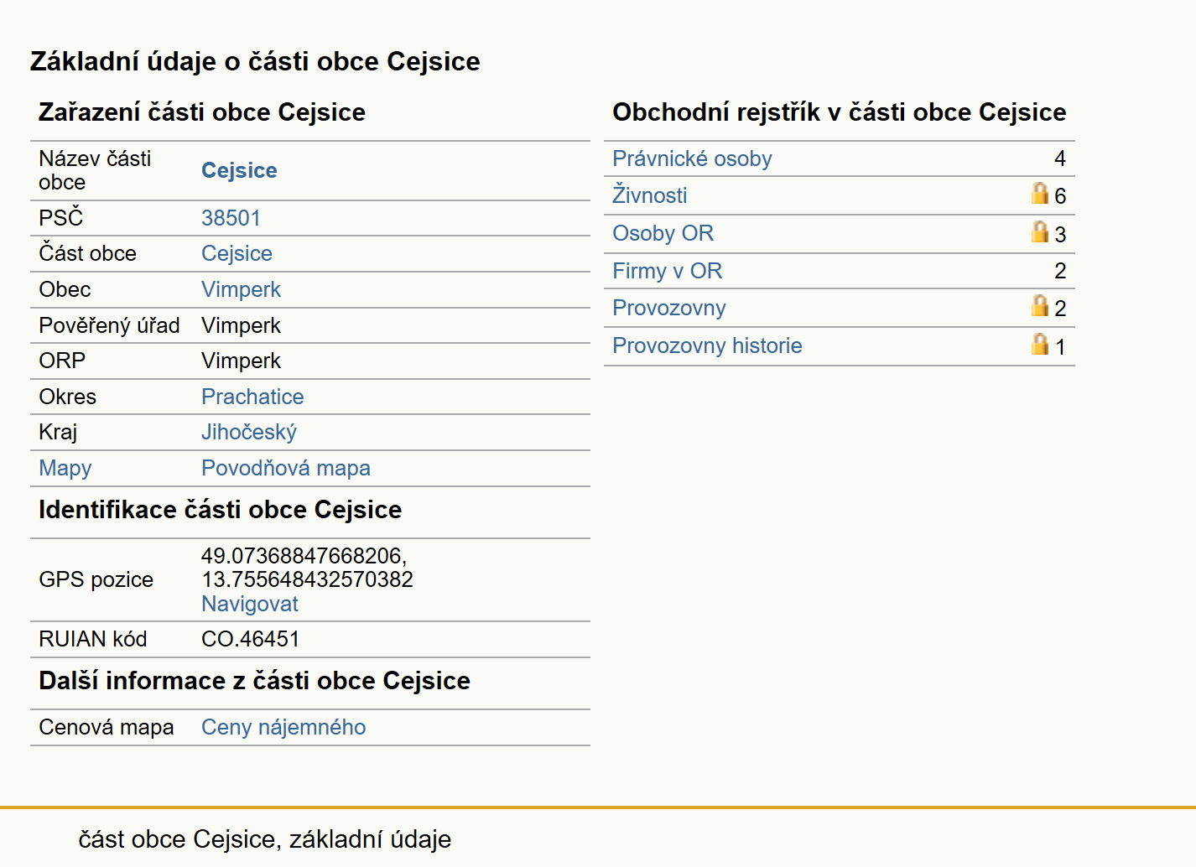Open the Prachatice district link
Image resolution: width=1196 pixels, height=867 pixels.
(252, 397)
